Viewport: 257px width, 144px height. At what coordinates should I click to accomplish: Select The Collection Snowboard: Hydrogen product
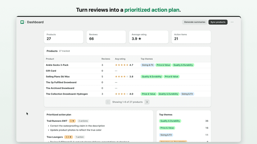tap(127, 94)
